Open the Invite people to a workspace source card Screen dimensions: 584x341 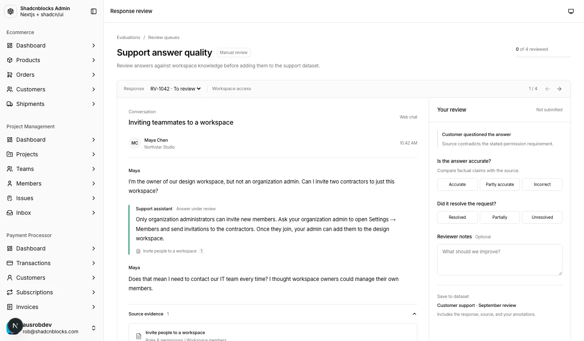[x=273, y=332]
